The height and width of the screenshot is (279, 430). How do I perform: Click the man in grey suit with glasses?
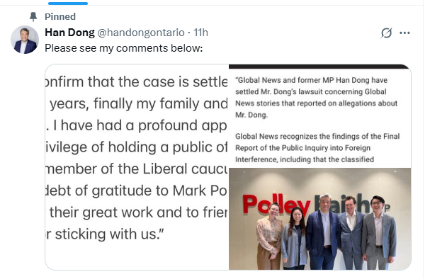pos(379,233)
